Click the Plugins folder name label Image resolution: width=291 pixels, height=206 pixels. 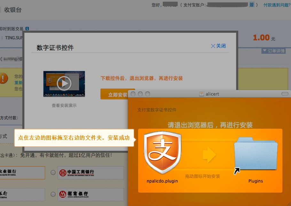256,181
